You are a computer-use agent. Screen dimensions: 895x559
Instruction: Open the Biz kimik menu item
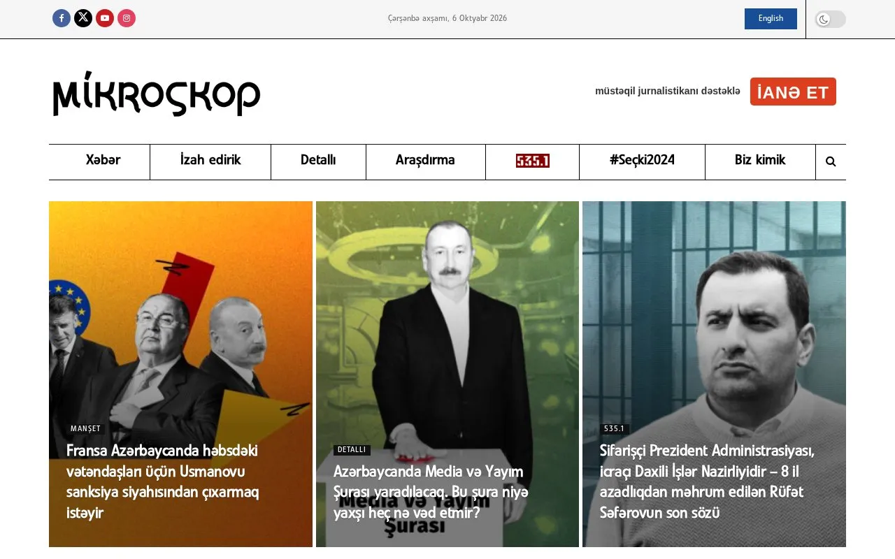coord(760,160)
